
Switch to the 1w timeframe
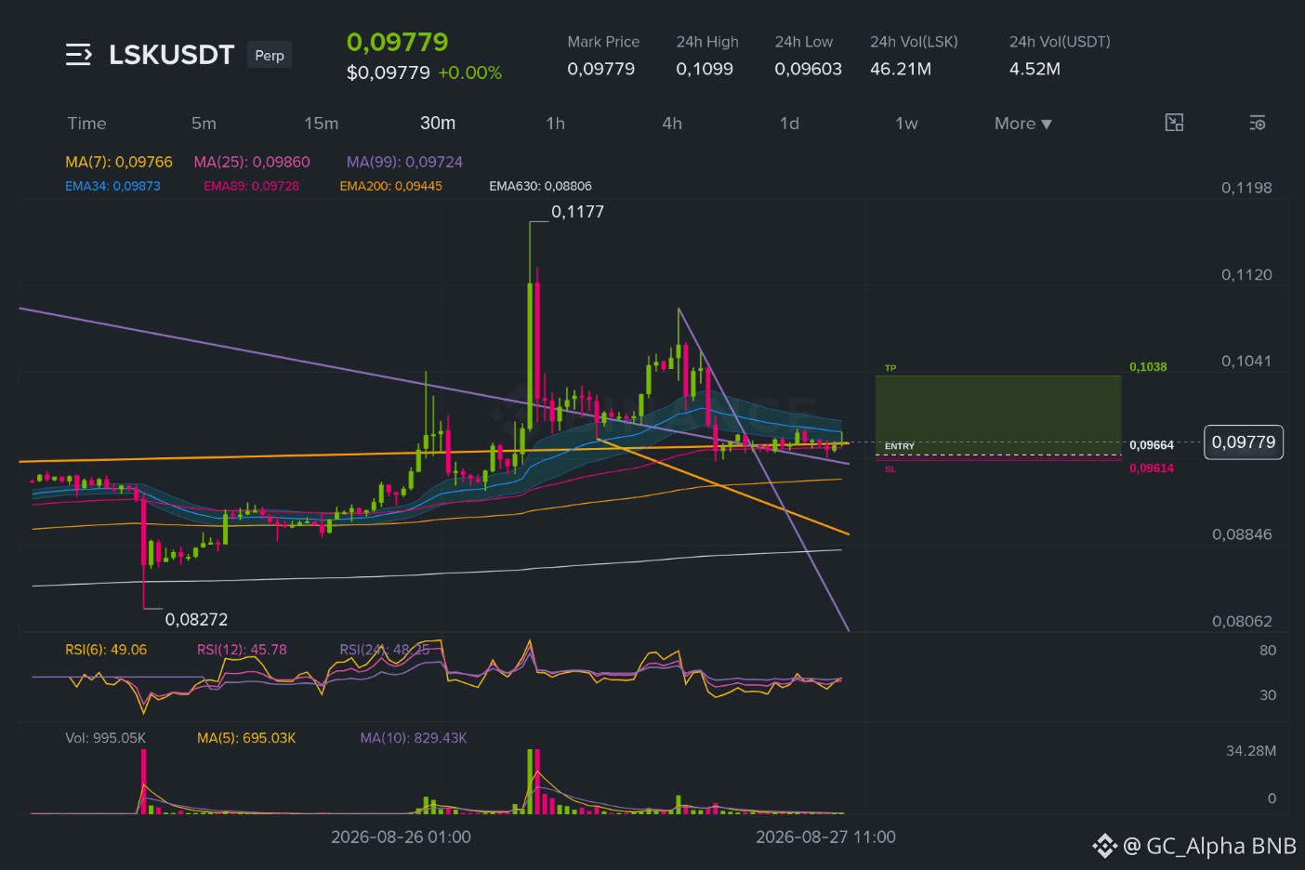coord(906,124)
